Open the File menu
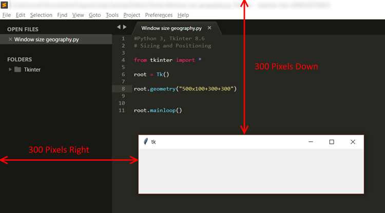This screenshot has width=385, height=213. coord(7,15)
